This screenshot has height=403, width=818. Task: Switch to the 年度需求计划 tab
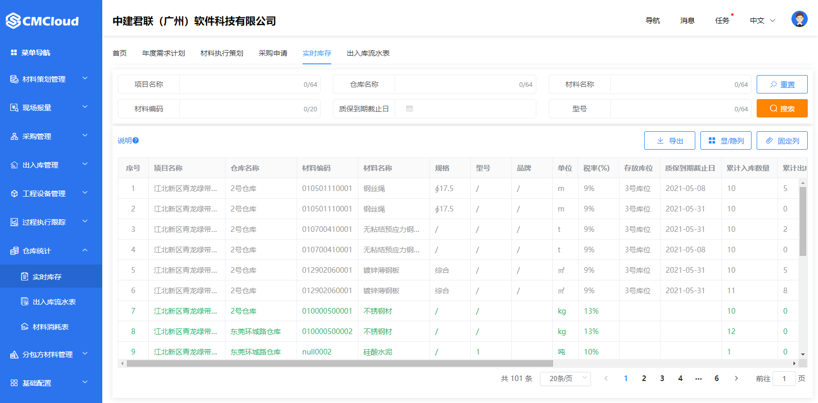click(x=163, y=53)
